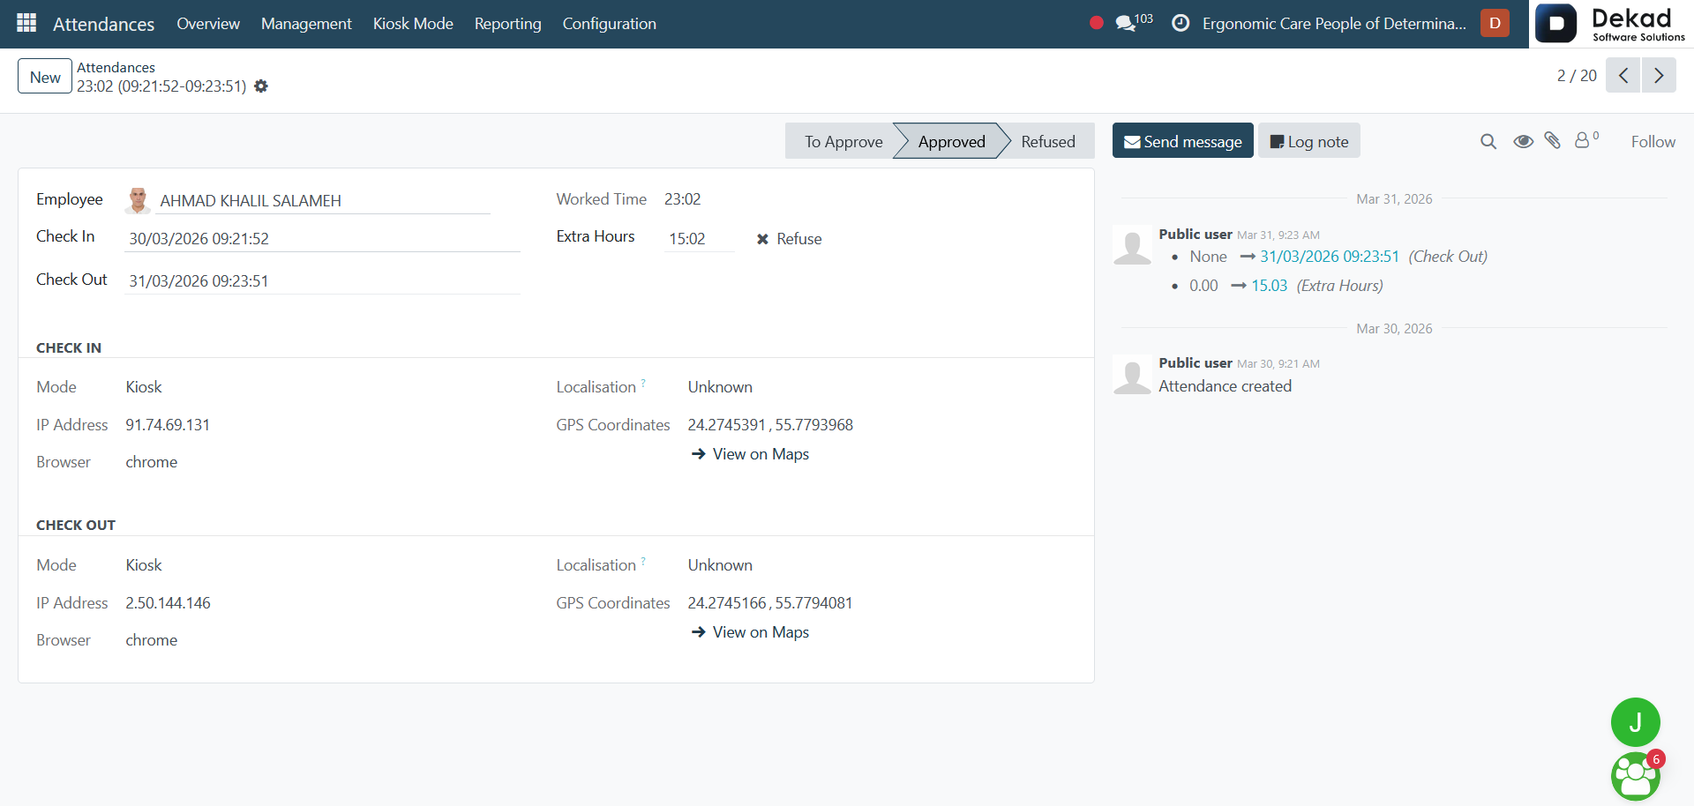Click the Check Out View on Maps arrow
1694x806 pixels.
point(698,631)
